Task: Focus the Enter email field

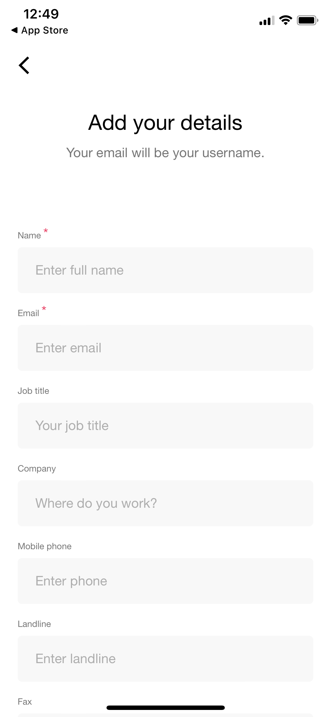Action: coord(165,348)
